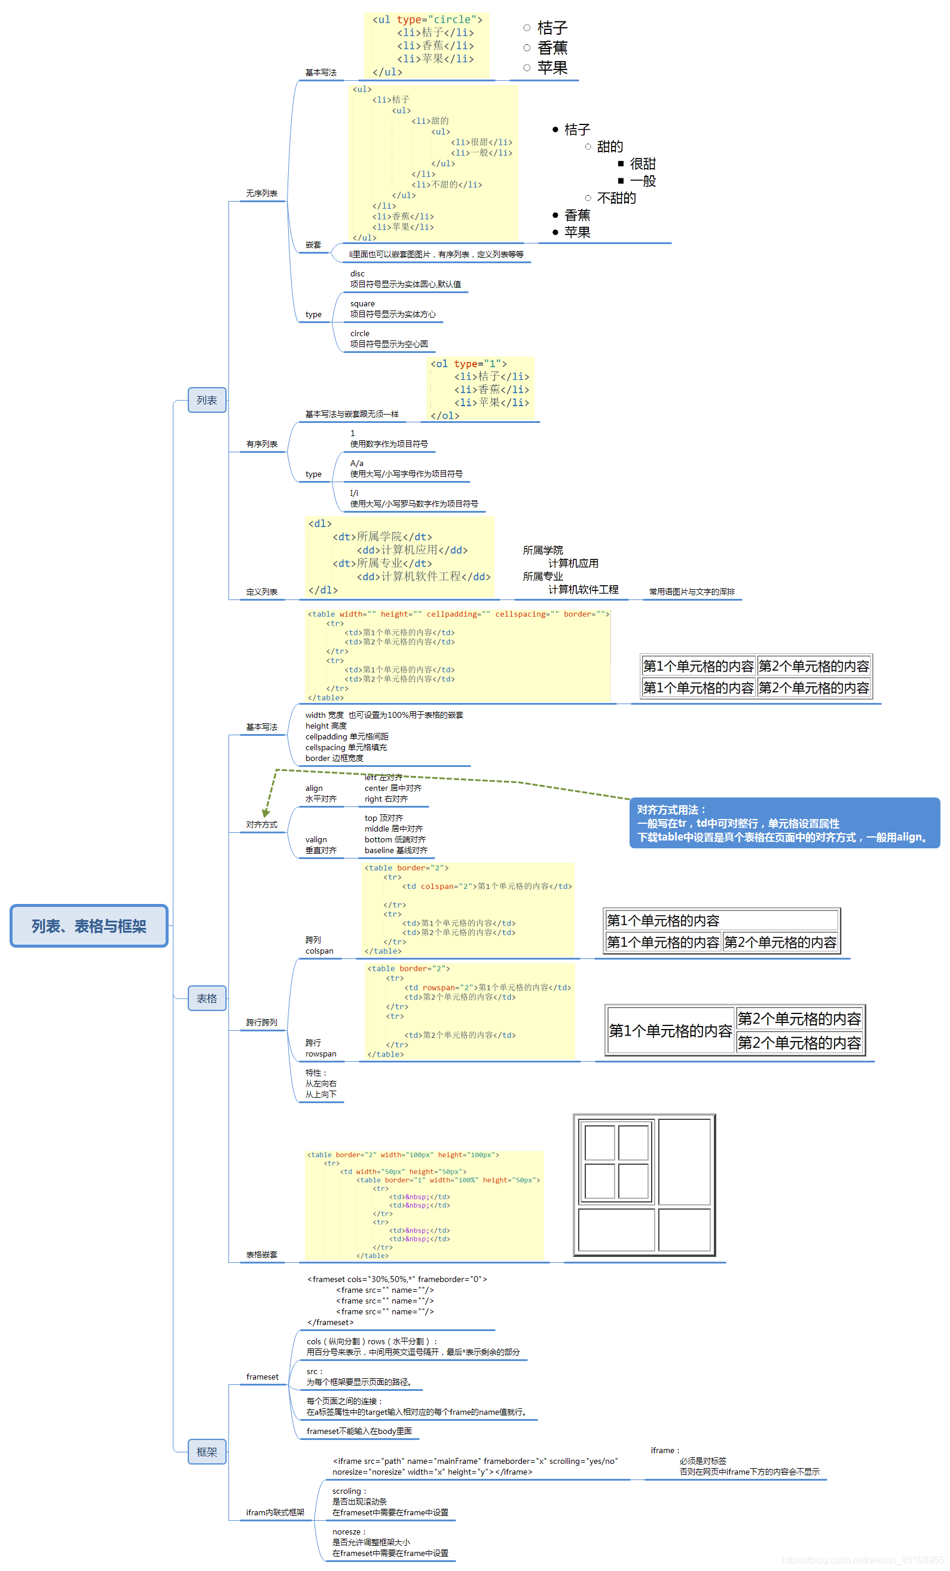The width and height of the screenshot is (950, 1571).
Task: Click the rendered rowspan table preview
Action: click(735, 1030)
